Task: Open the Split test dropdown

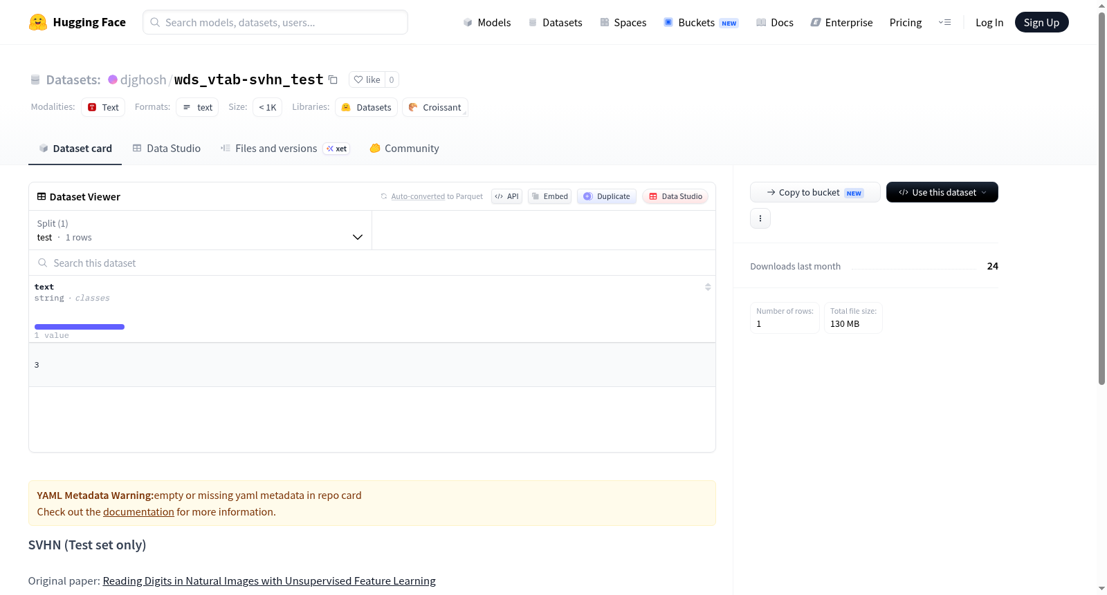Action: 201,230
